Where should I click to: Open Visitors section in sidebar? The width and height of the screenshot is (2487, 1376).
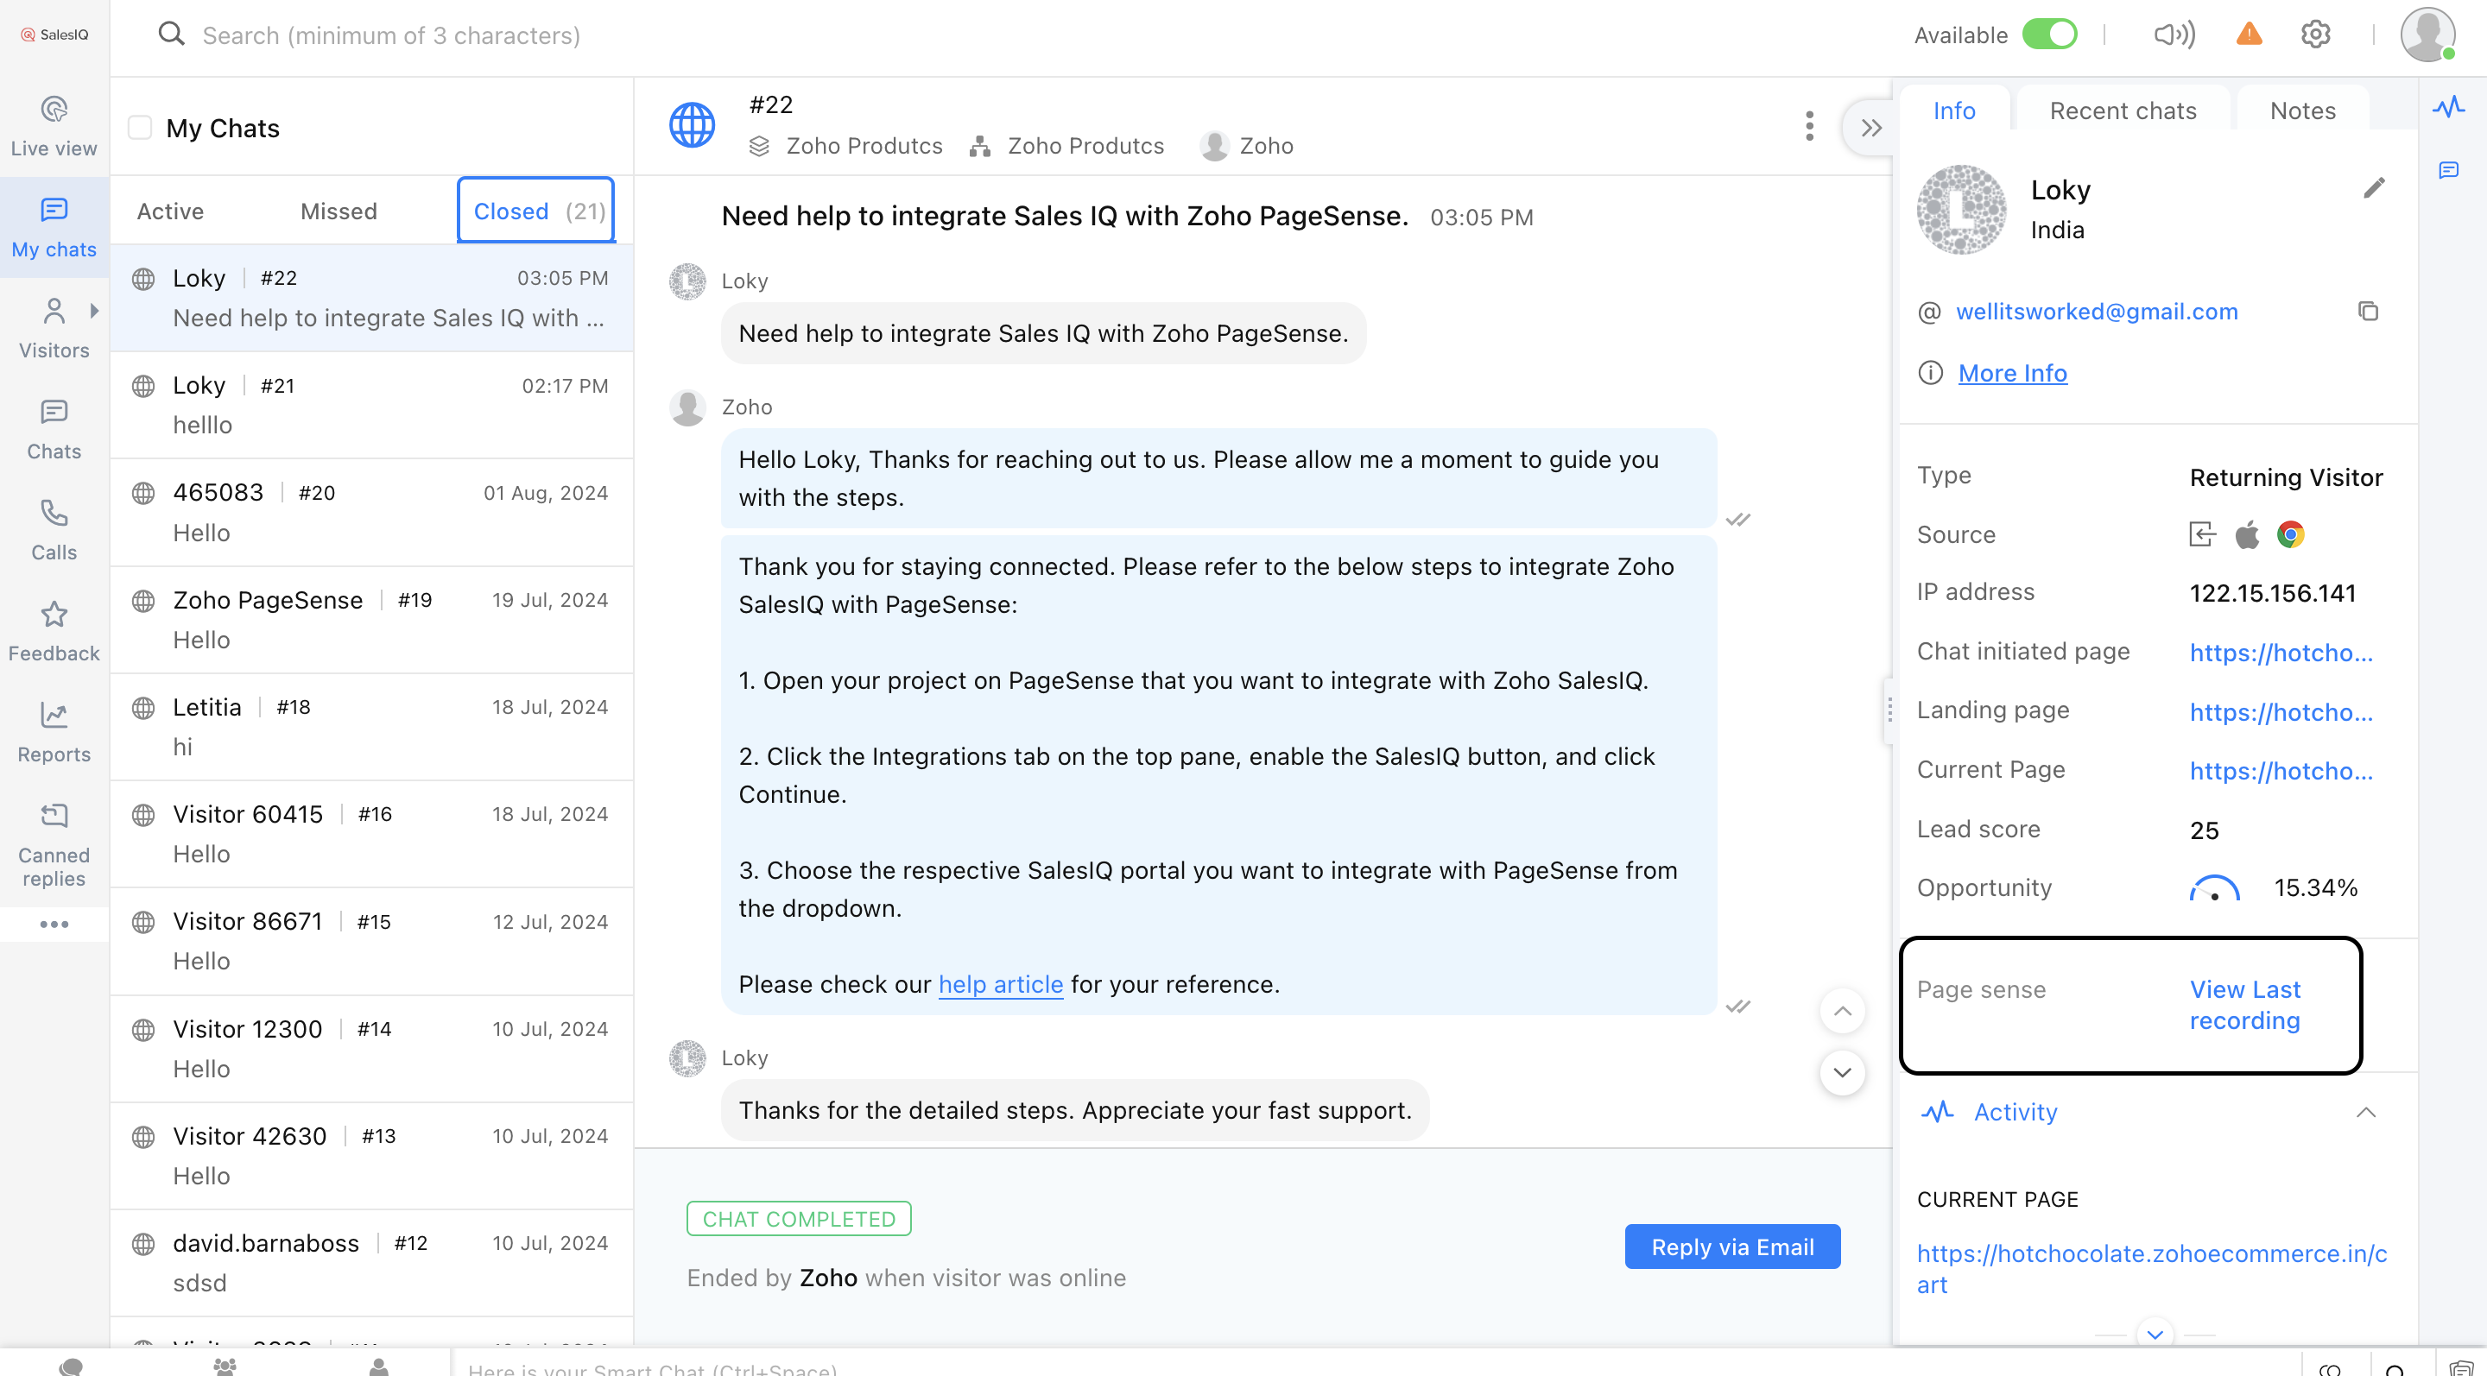coord(54,329)
